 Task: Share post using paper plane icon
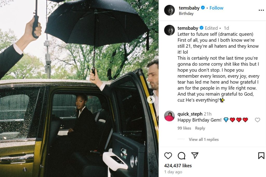(195, 155)
